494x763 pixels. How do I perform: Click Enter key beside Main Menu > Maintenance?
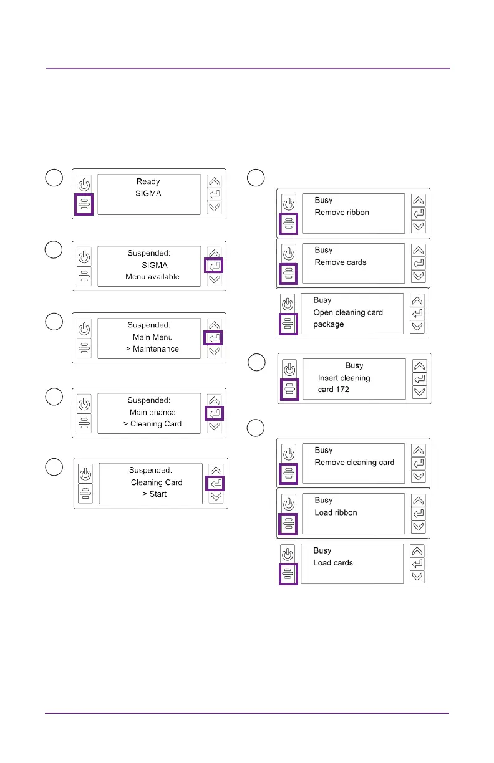pos(214,338)
